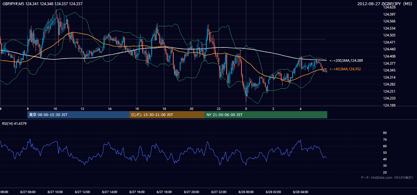The width and height of the screenshot is (417, 195).
Task: Click hour tick 18 under the candlestick chart
Action: coord(164,109)
